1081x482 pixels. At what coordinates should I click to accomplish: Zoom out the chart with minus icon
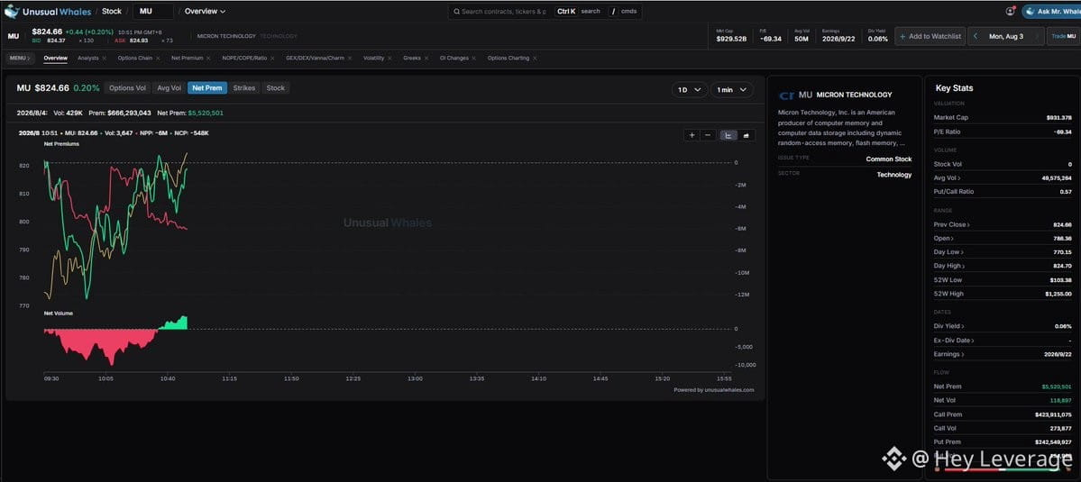[708, 135]
